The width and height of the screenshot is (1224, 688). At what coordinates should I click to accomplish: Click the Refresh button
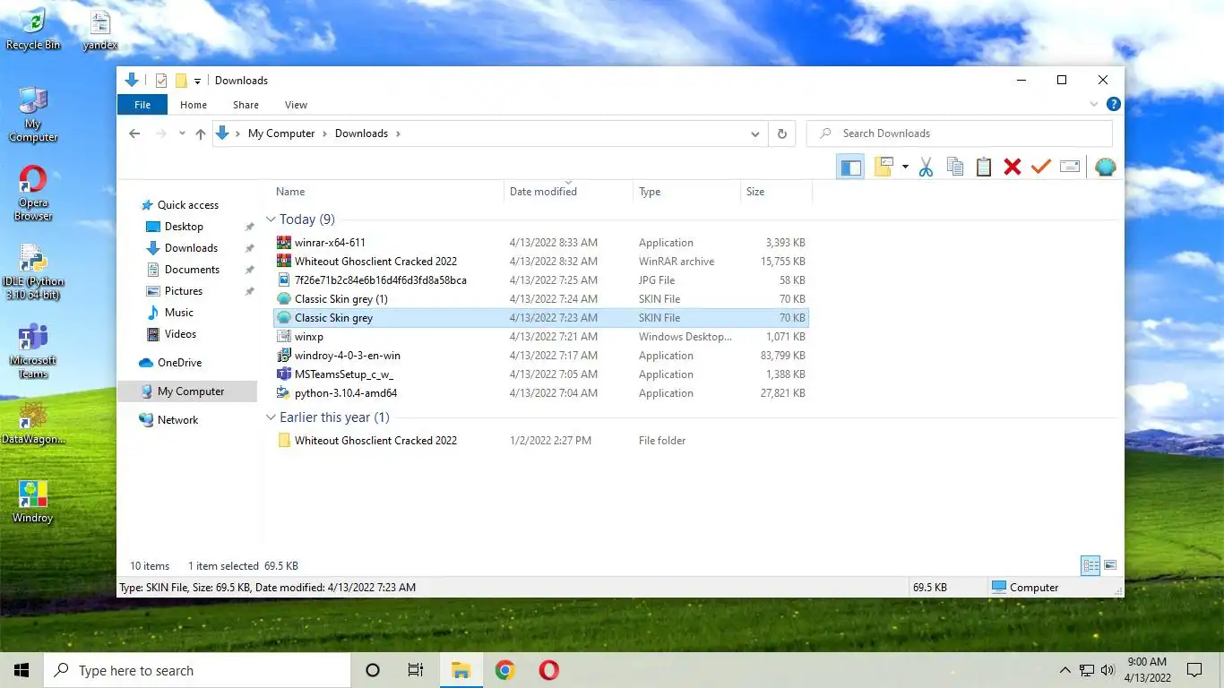point(781,133)
